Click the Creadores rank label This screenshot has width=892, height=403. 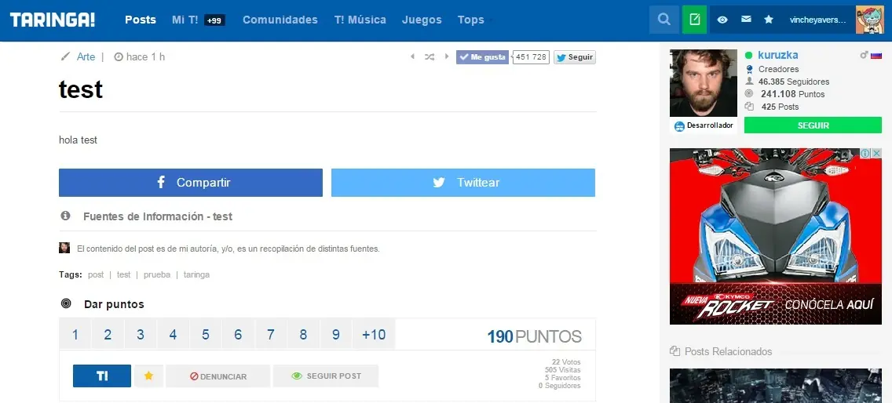[x=778, y=69]
